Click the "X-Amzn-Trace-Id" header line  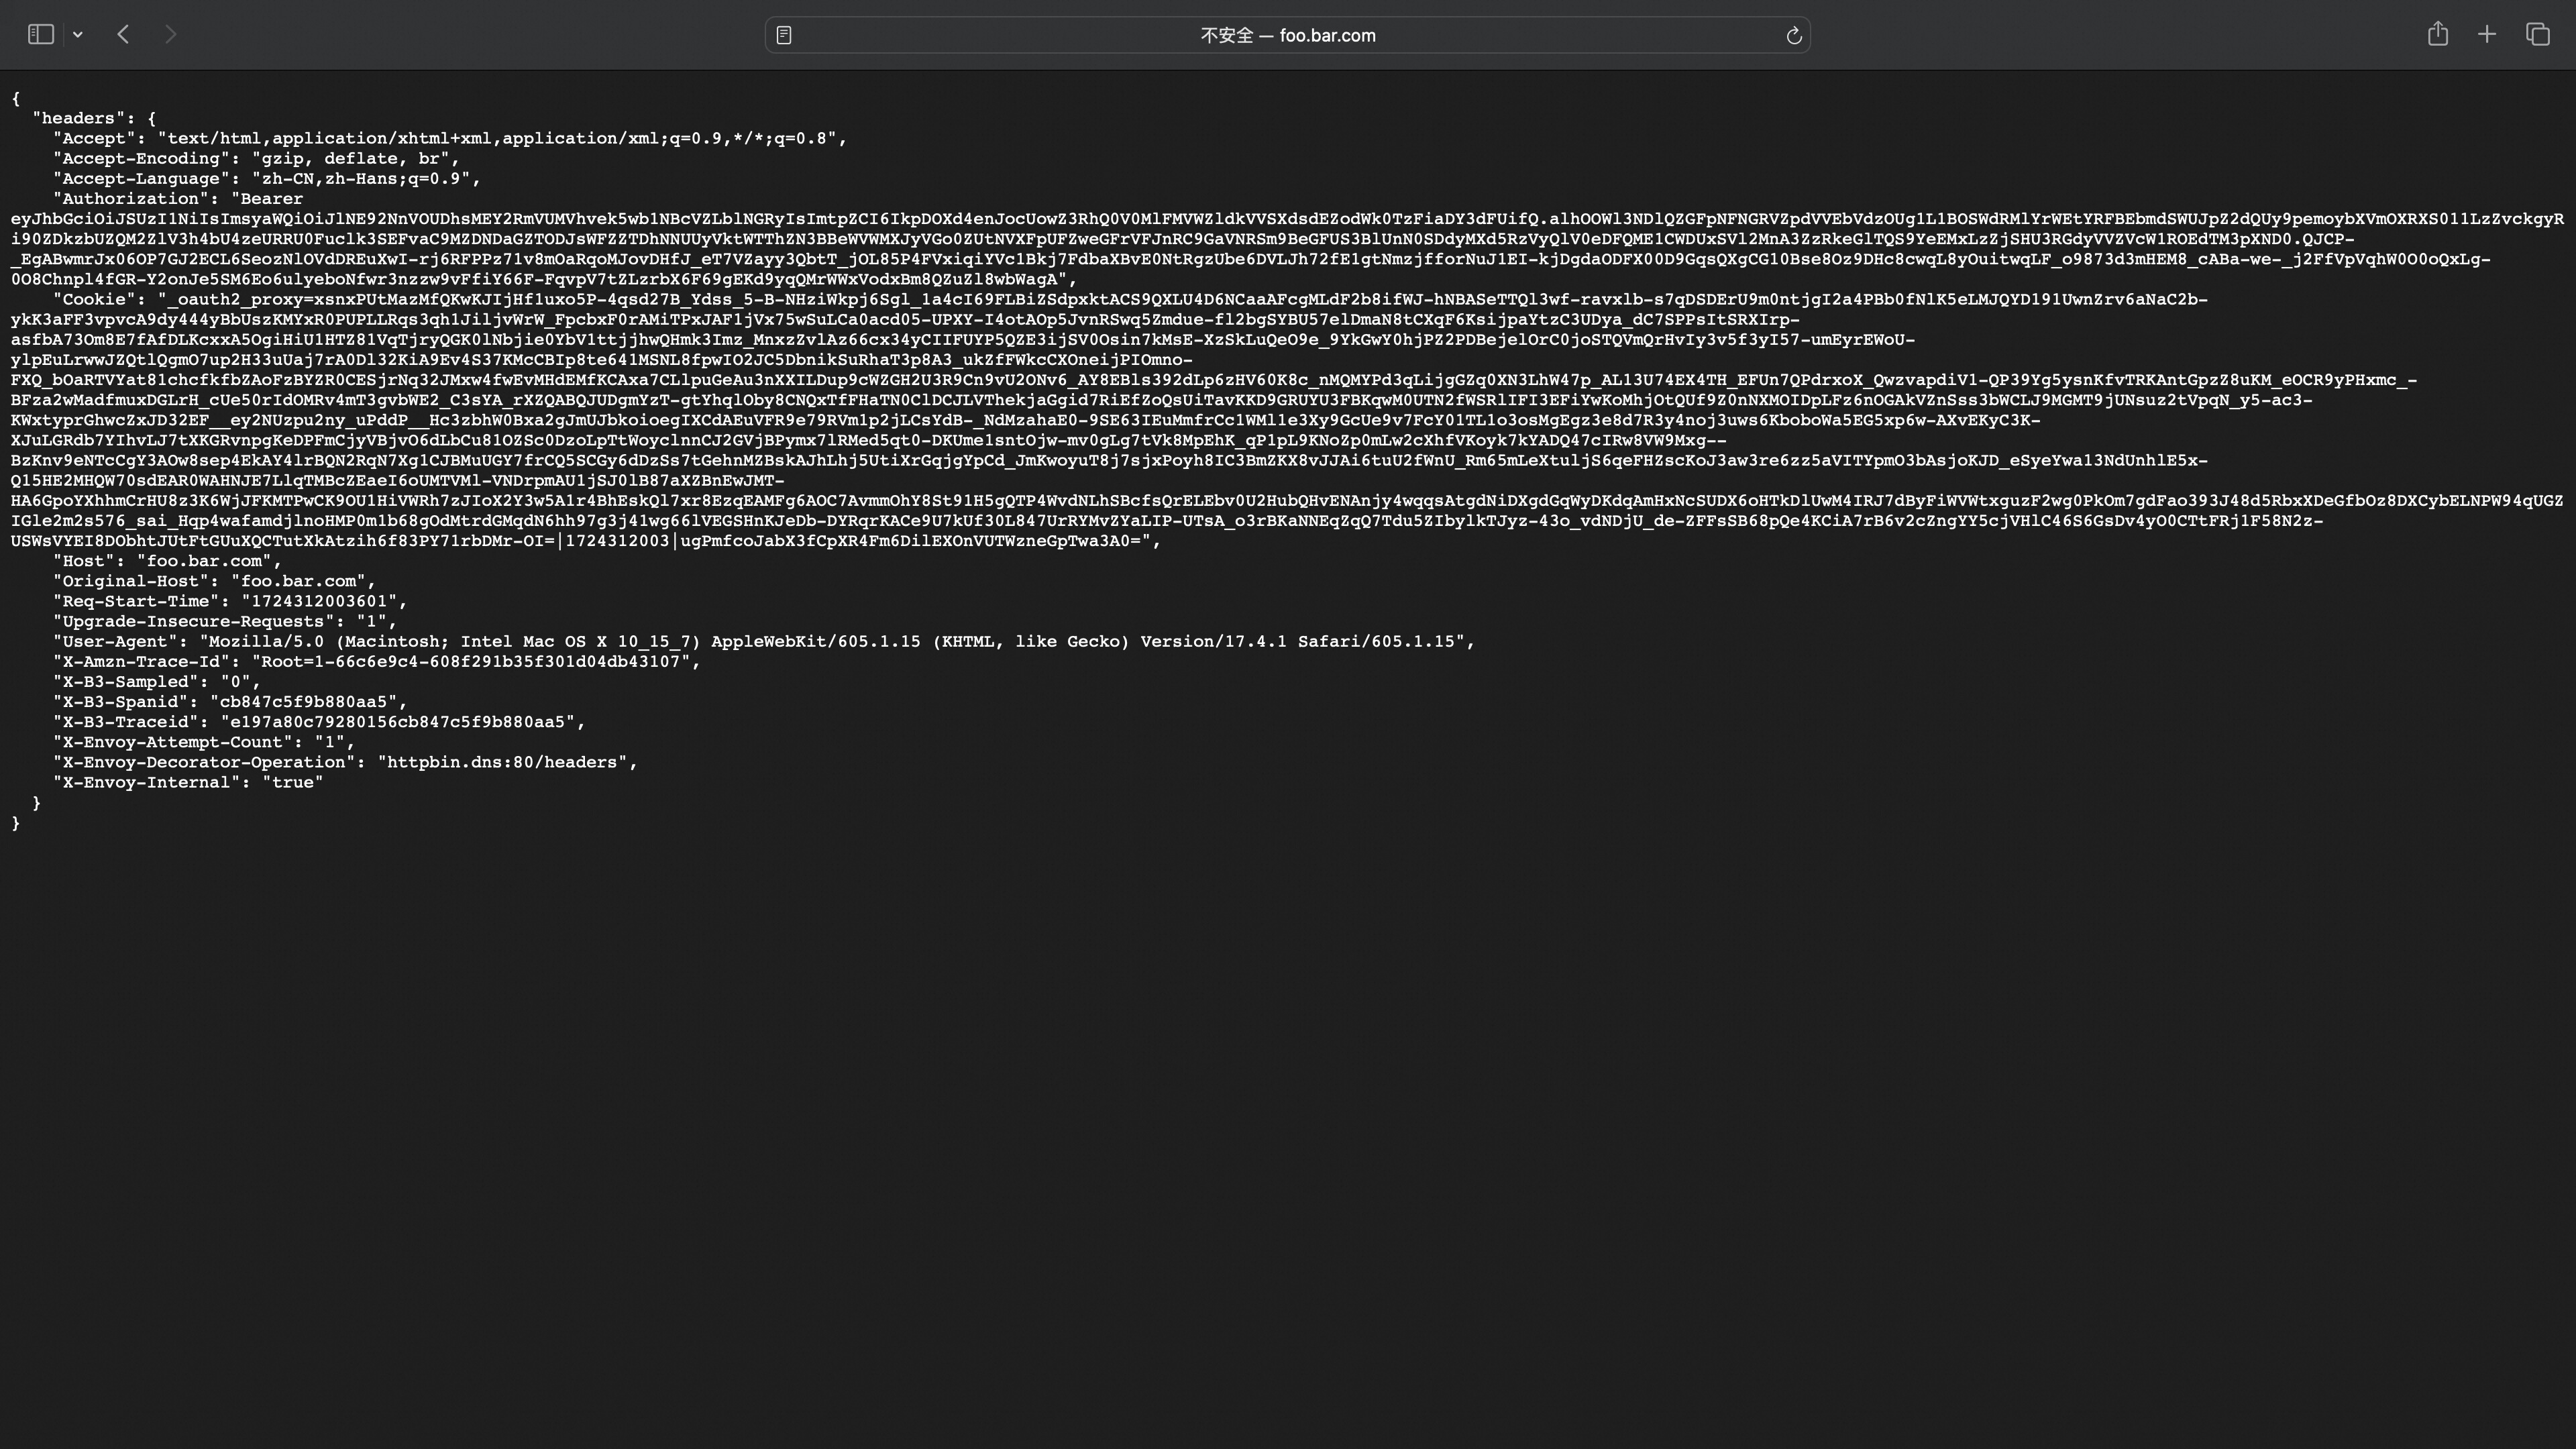pyautogui.click(x=376, y=661)
